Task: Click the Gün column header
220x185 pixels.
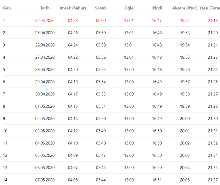Action: [x=7, y=8]
